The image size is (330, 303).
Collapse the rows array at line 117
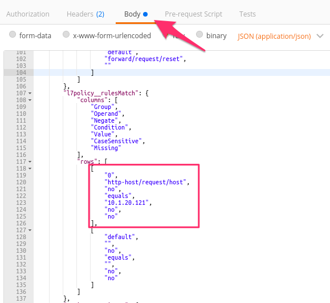[30, 162]
